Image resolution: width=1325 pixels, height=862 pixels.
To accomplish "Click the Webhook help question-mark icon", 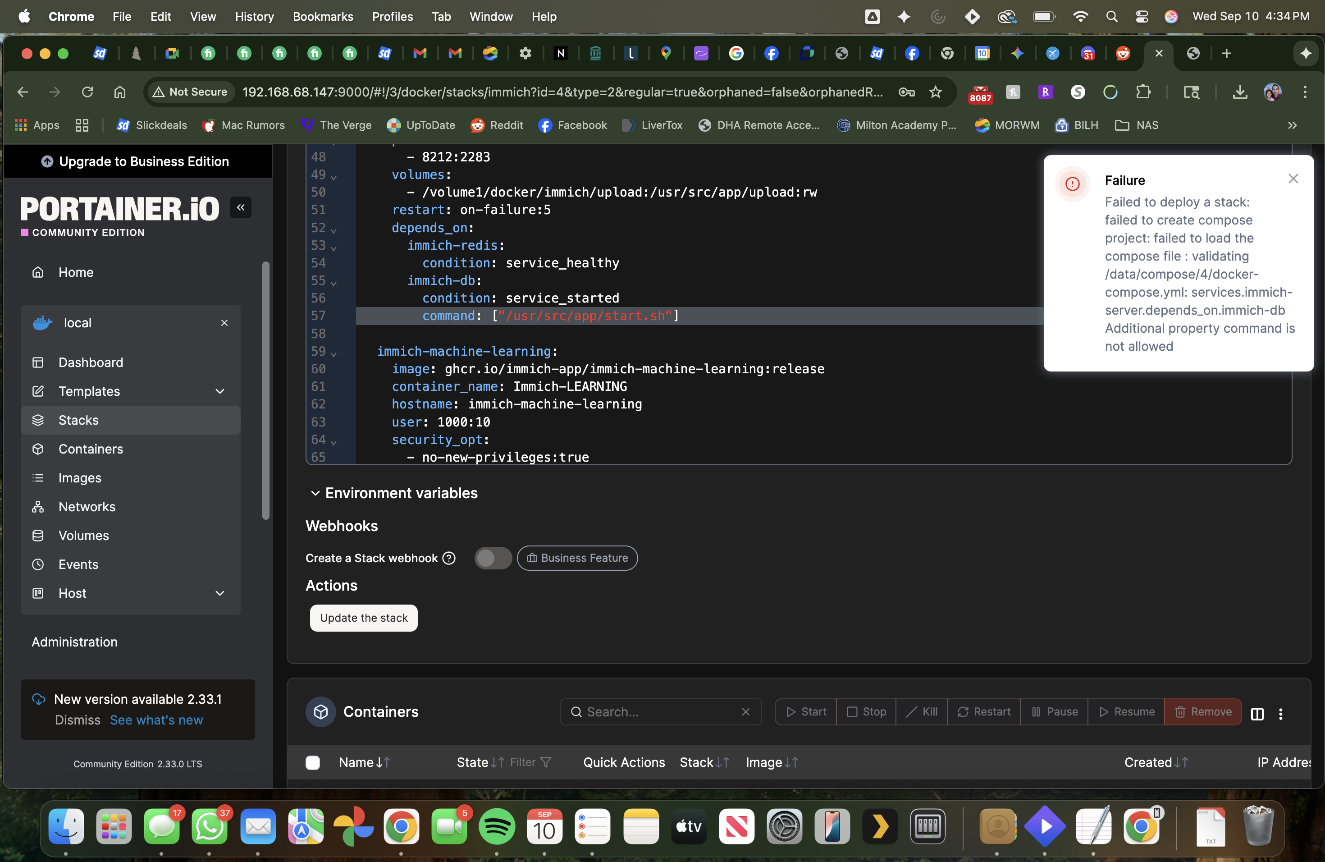I will click(x=449, y=558).
